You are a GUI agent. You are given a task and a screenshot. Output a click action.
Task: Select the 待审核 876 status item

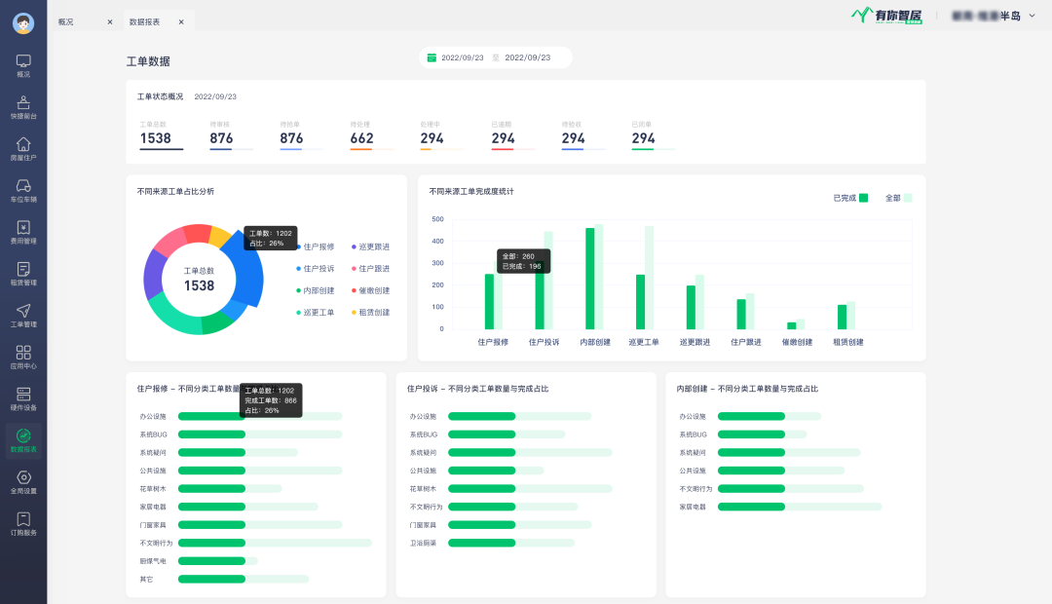231,134
